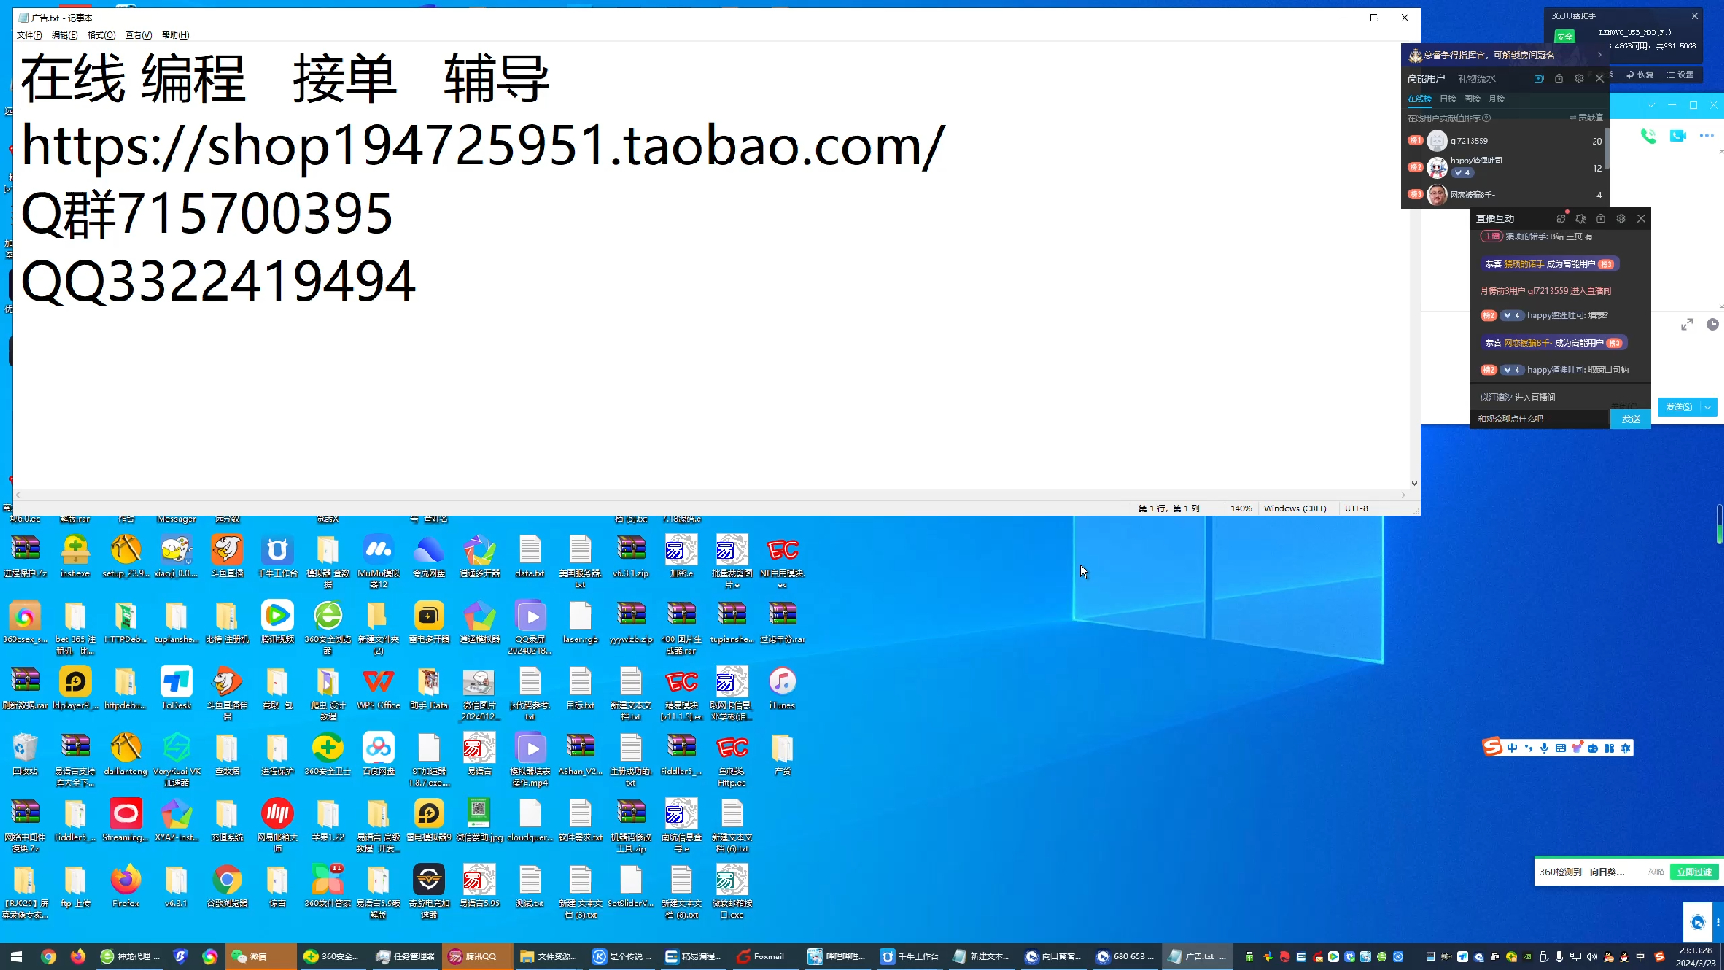The width and height of the screenshot is (1724, 970).
Task: Click the fullscreen icon in 直播互动 header
Action: tap(1561, 218)
